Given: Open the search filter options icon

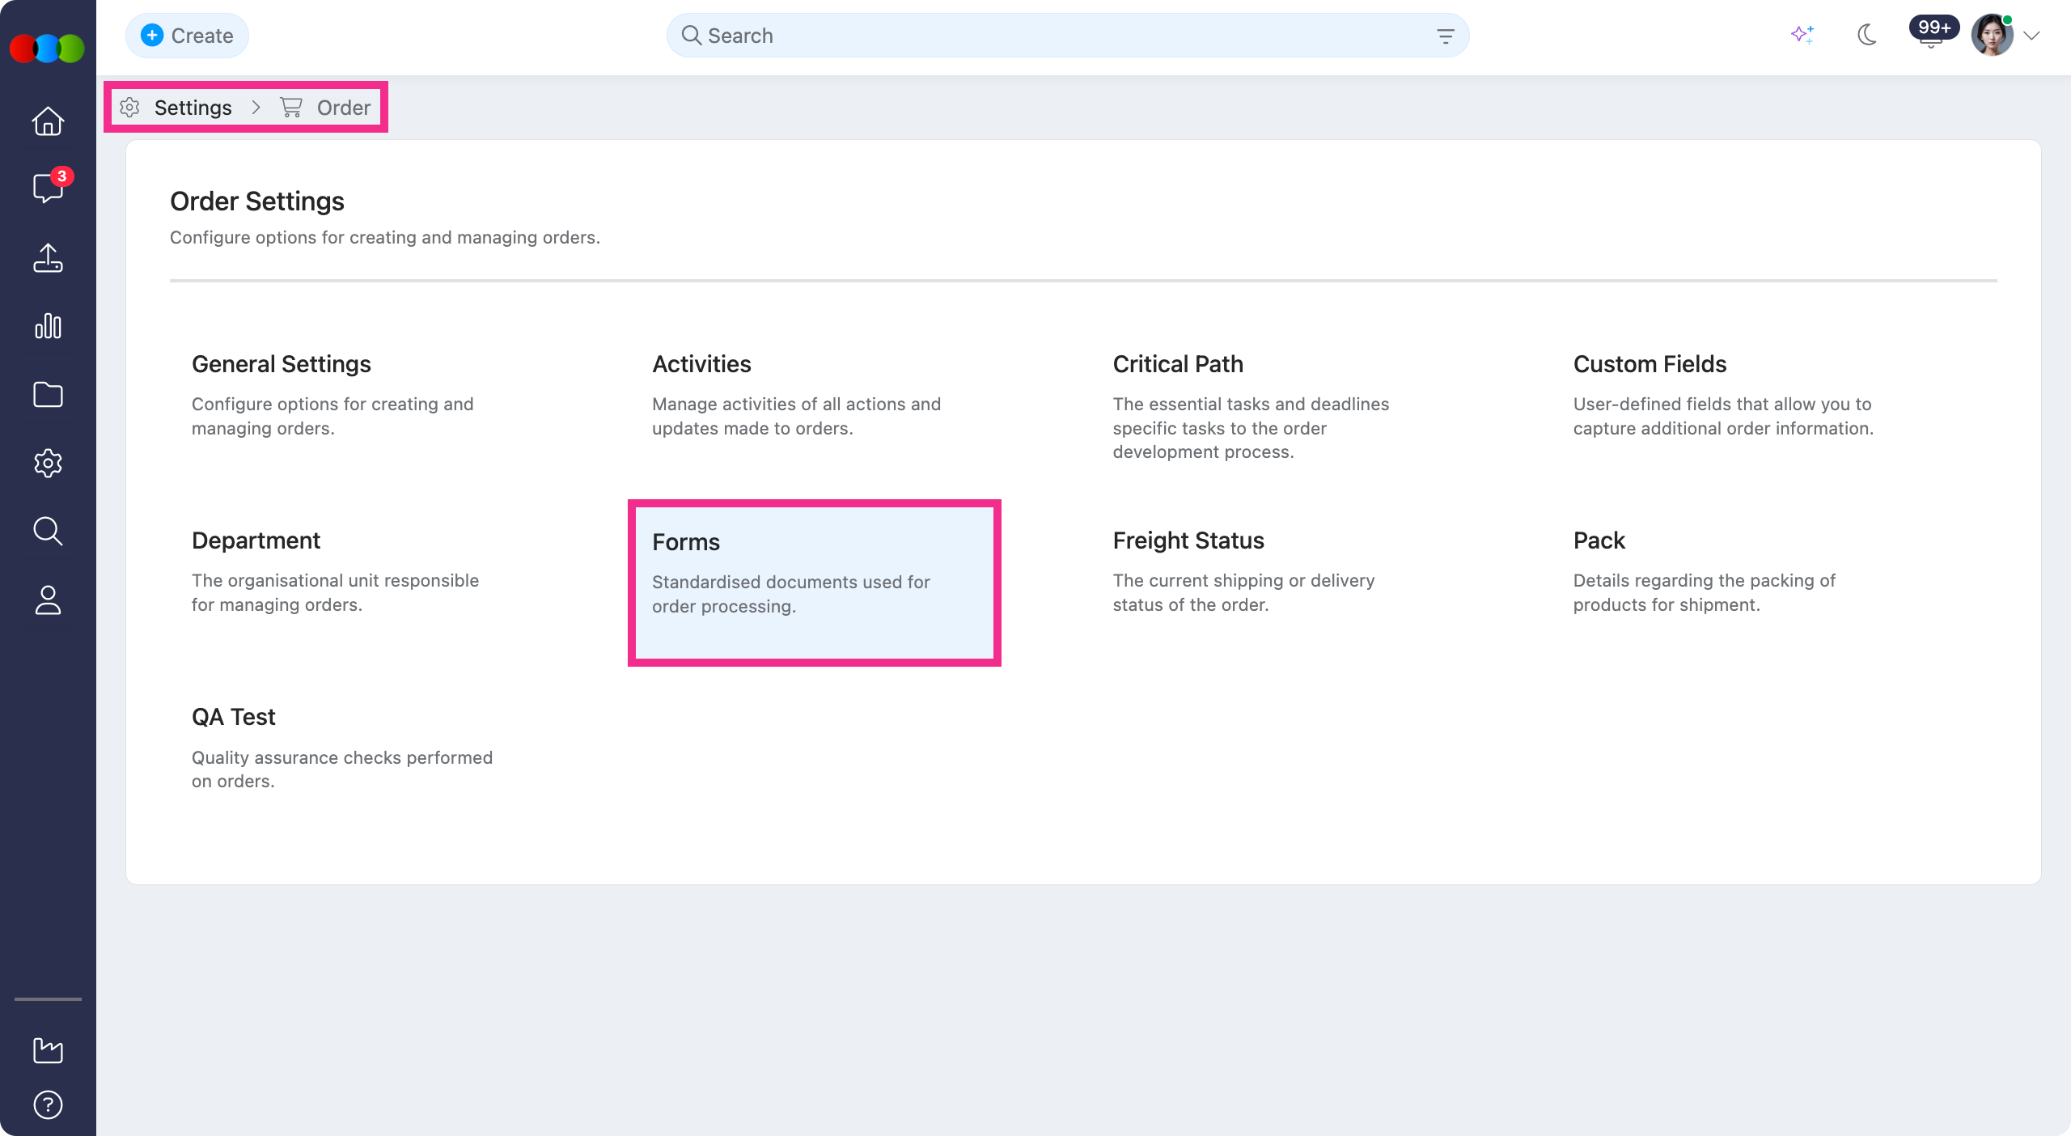Looking at the screenshot, I should (1445, 36).
